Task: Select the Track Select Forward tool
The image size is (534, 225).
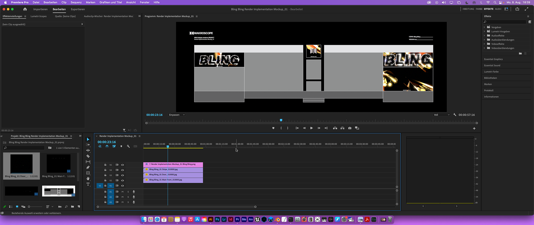Action: 88,145
